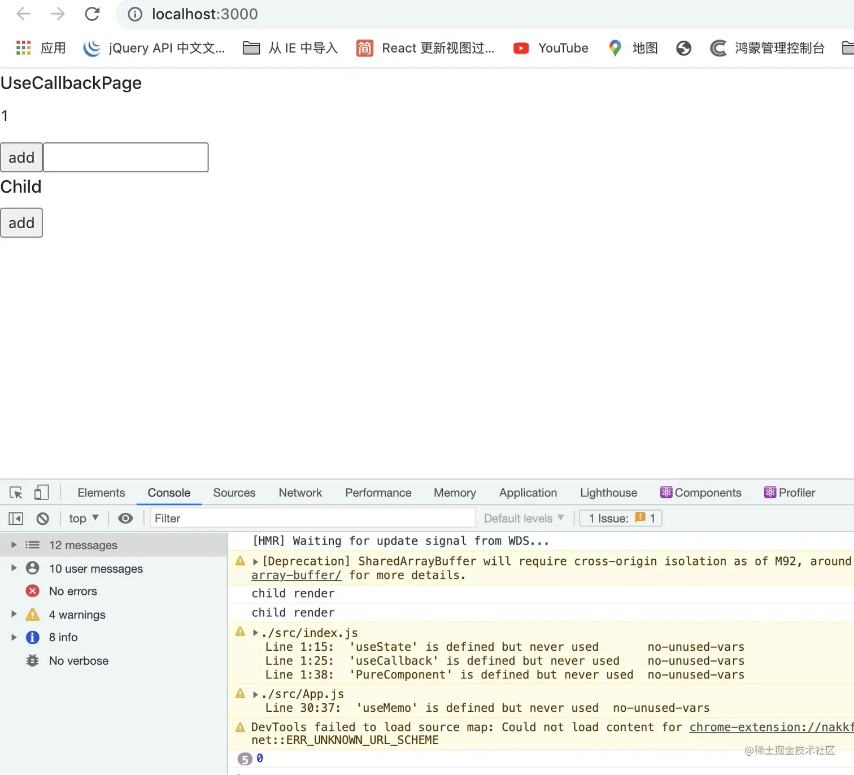Click the 'useCallback' is defined warning line
The image size is (854, 775).
click(505, 661)
